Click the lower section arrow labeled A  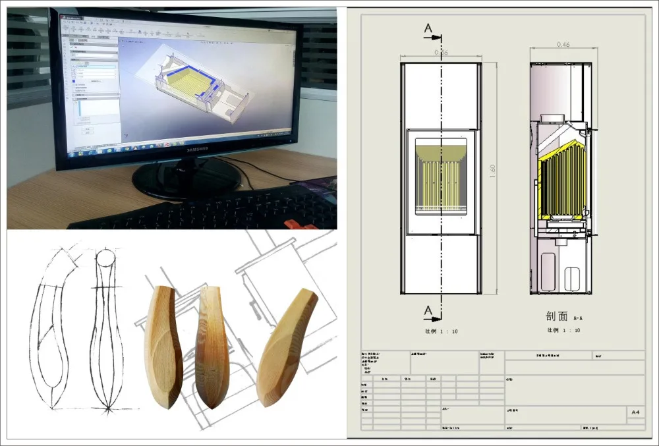[432, 314]
